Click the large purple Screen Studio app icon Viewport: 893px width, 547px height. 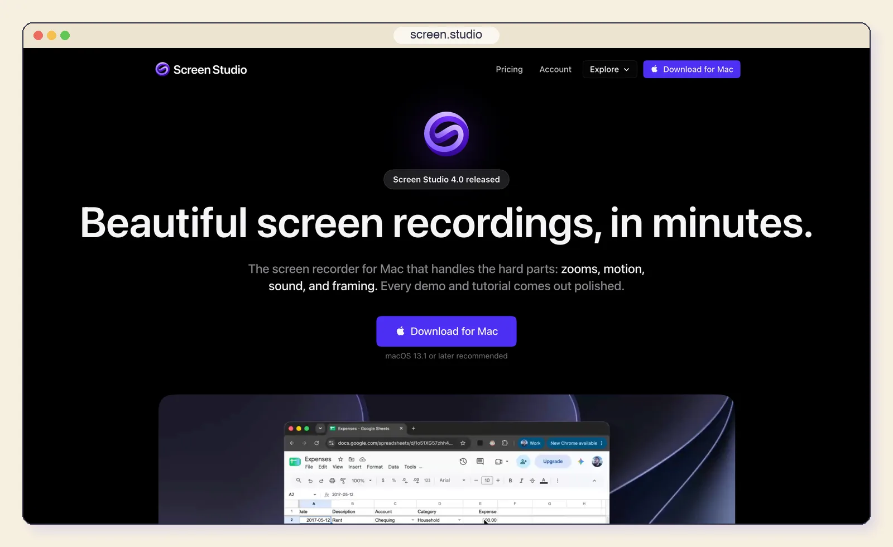tap(446, 134)
